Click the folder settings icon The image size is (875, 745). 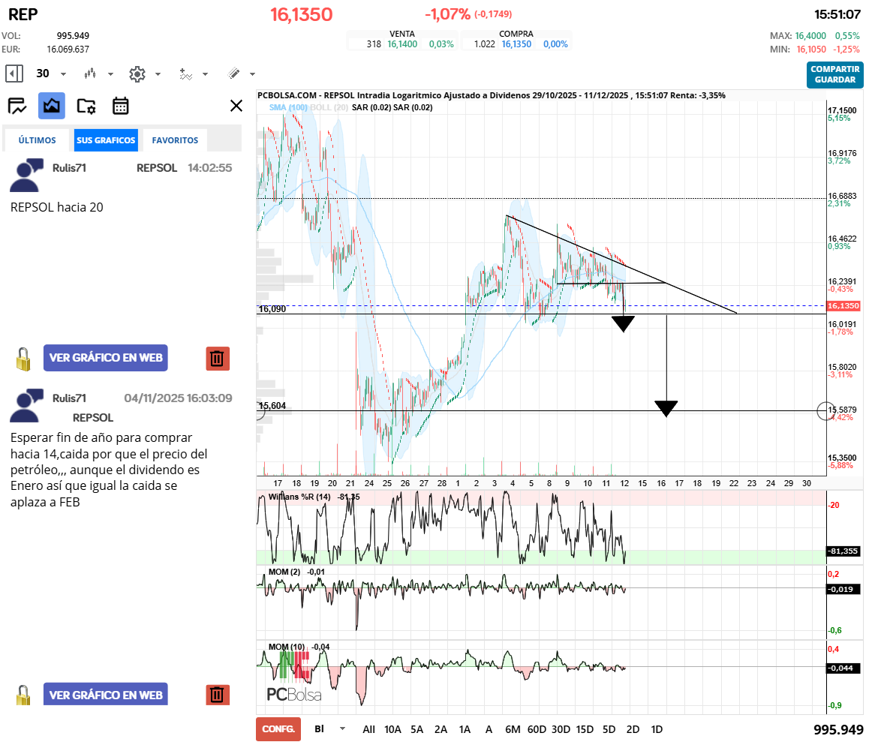[86, 106]
